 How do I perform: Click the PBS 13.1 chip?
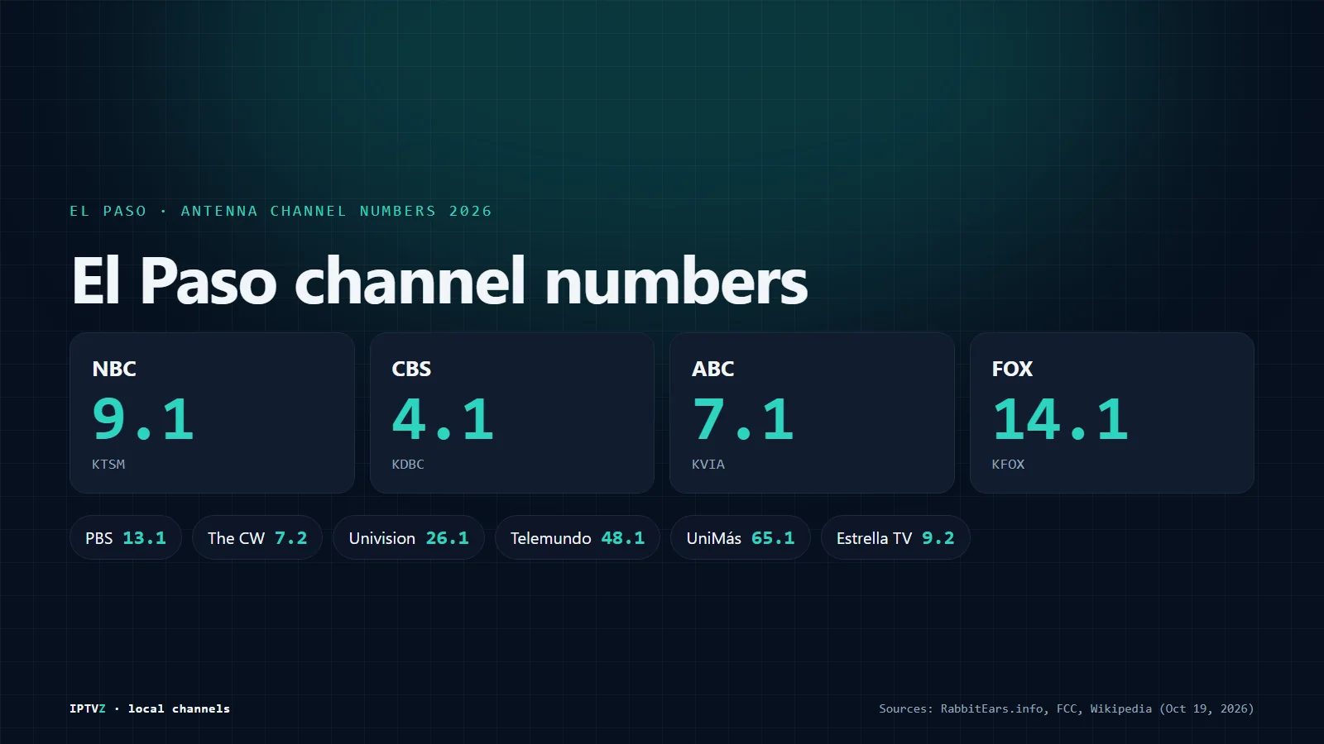126,537
